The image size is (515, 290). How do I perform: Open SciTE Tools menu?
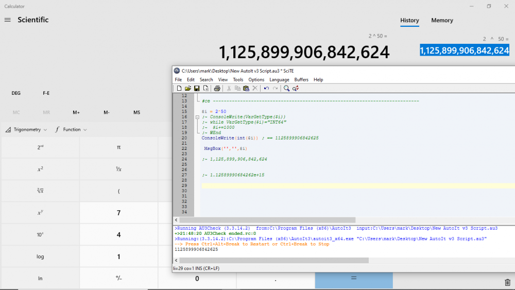(238, 80)
